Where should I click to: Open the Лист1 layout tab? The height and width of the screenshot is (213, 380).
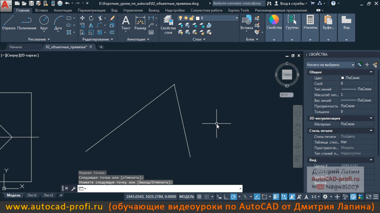(32, 195)
